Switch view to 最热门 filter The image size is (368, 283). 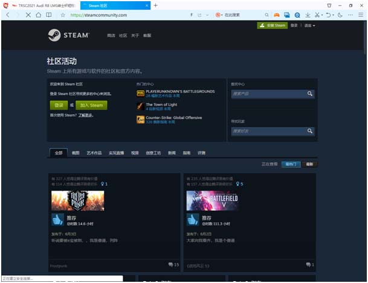[291, 164]
